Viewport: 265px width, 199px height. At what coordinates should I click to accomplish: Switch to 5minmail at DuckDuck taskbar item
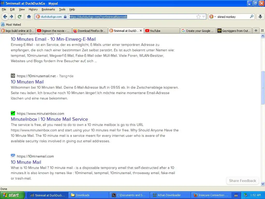[48, 195]
